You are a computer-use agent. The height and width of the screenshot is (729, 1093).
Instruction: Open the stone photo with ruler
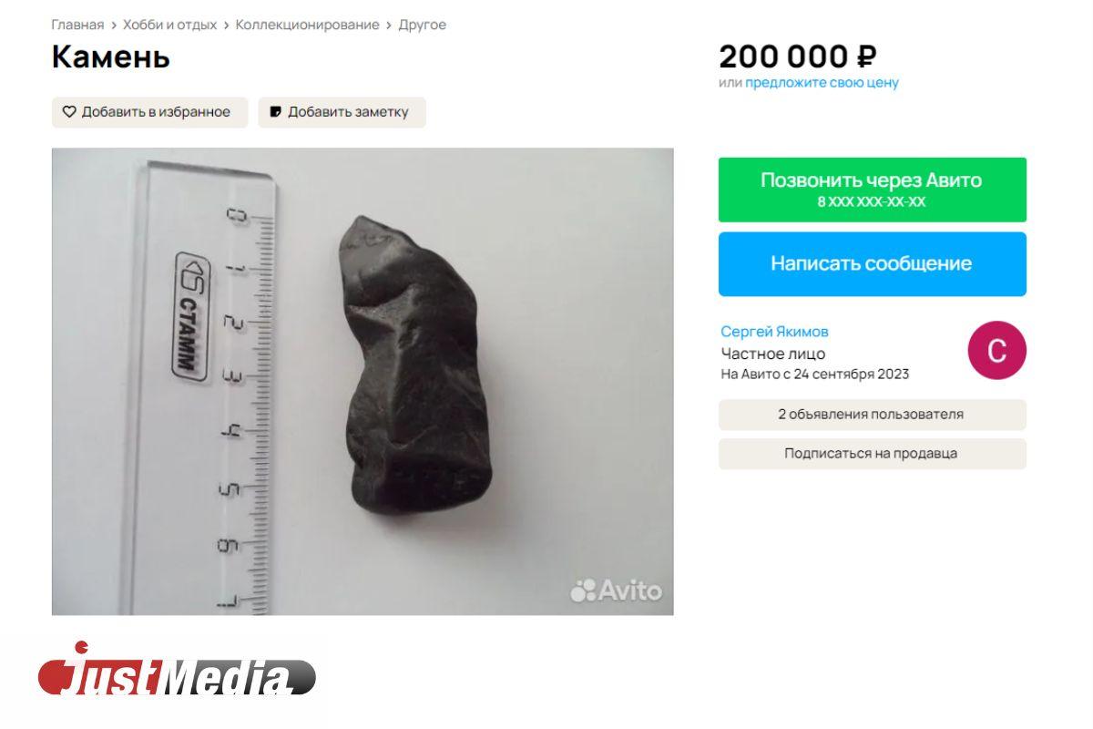(363, 381)
